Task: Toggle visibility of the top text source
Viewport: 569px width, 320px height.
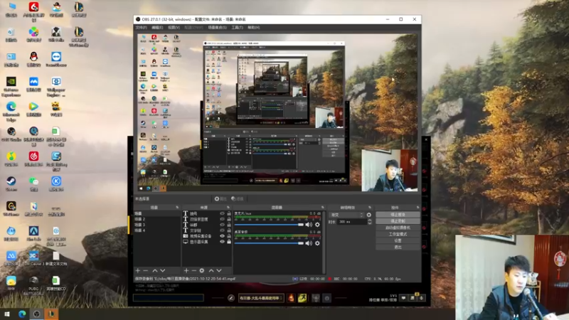Action: pyautogui.click(x=222, y=214)
